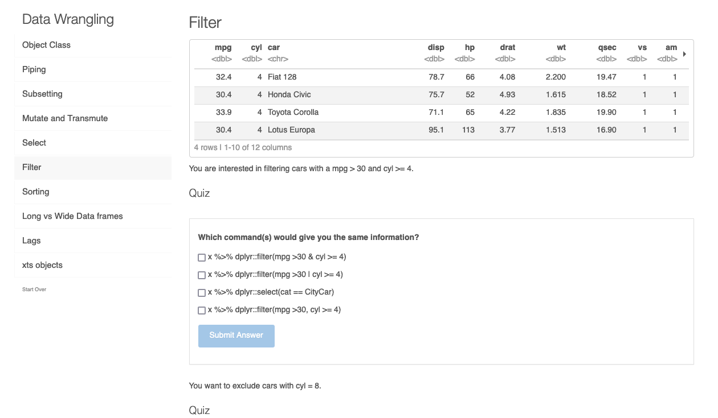Go to Mutate and Transmute topic
Screen dimensions: 718x418
click(x=64, y=118)
